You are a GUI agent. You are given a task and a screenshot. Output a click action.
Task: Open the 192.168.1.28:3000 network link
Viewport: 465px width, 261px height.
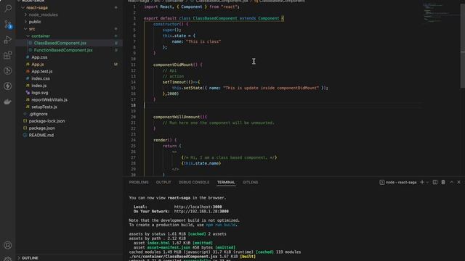click(x=201, y=211)
